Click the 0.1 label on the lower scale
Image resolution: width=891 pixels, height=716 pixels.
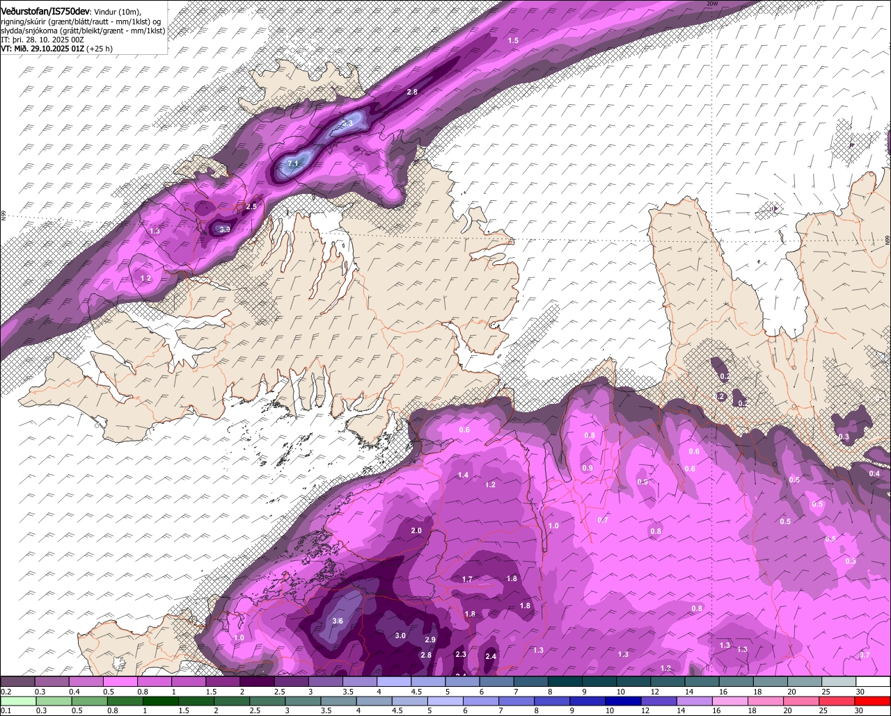pos(6,711)
